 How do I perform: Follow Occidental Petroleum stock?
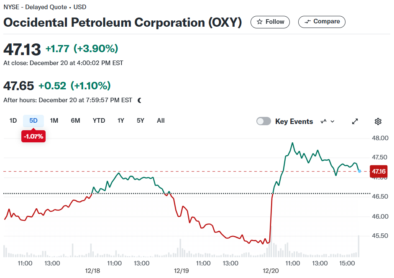[270, 22]
